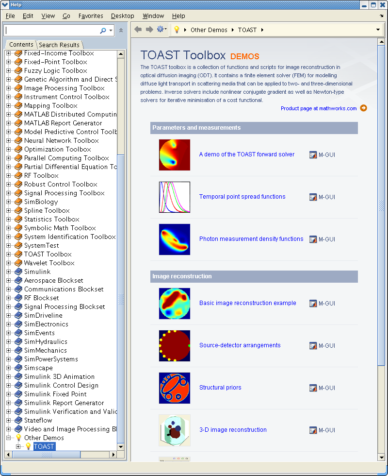The image size is (388, 476).
Task: Open the Go menu
Action: pos(66,16)
